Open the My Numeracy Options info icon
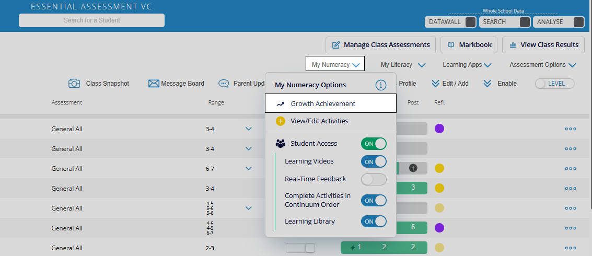The height and width of the screenshot is (256, 592). (x=381, y=85)
